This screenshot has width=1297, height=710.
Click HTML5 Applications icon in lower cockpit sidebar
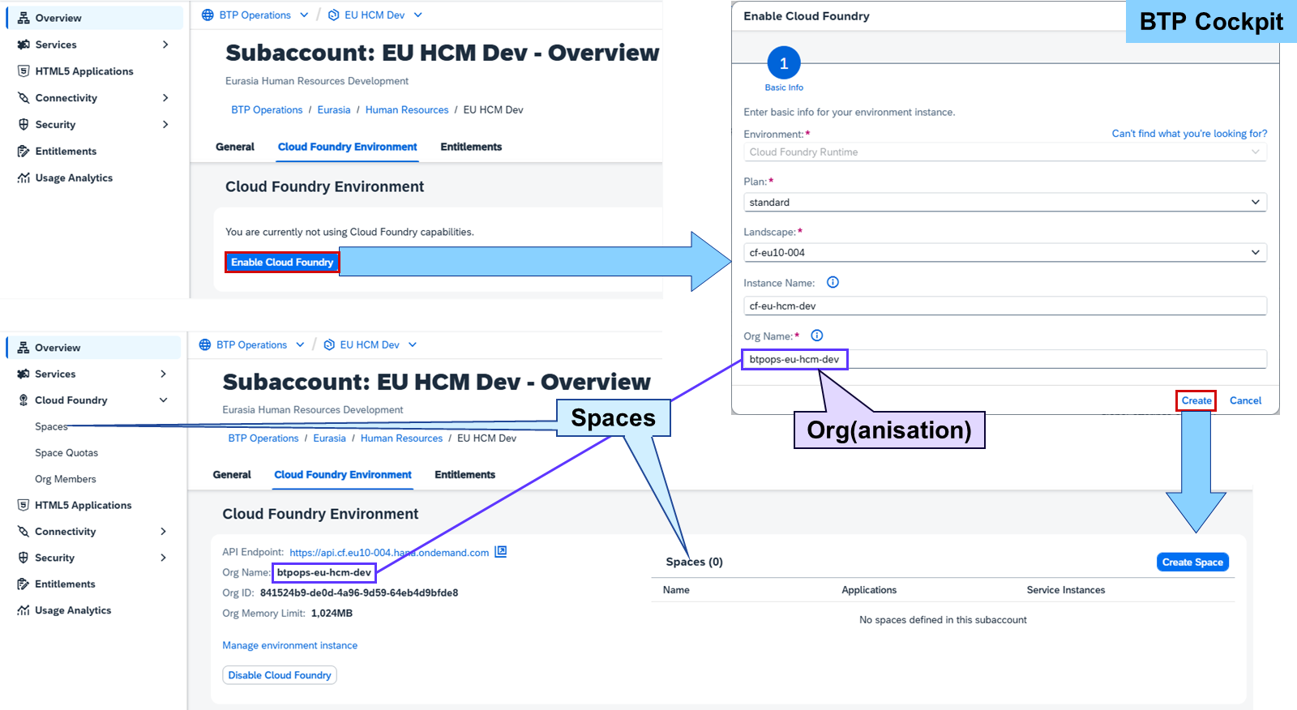click(24, 505)
